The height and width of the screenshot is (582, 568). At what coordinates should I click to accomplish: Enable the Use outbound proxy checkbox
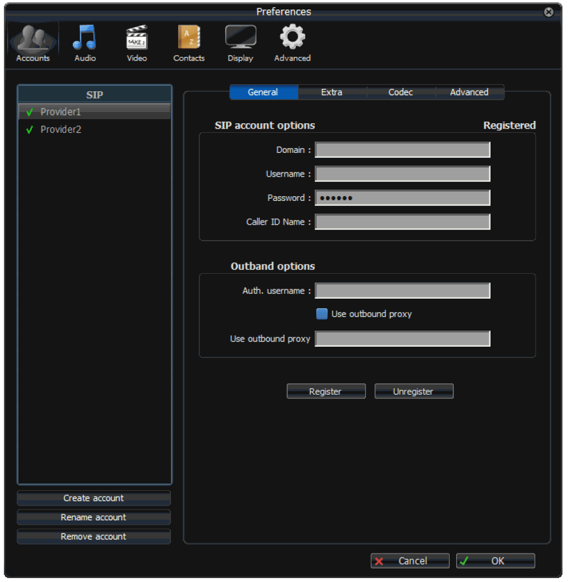[322, 314]
